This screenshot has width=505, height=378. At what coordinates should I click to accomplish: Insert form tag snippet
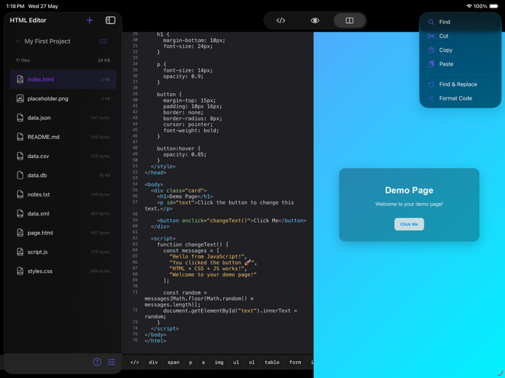pyautogui.click(x=295, y=362)
